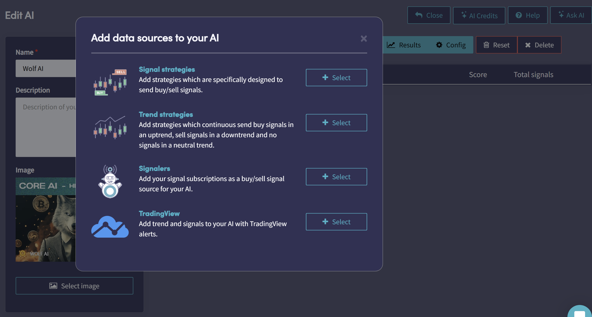Click the Signalers robot icon
The width and height of the screenshot is (592, 317).
click(110, 182)
